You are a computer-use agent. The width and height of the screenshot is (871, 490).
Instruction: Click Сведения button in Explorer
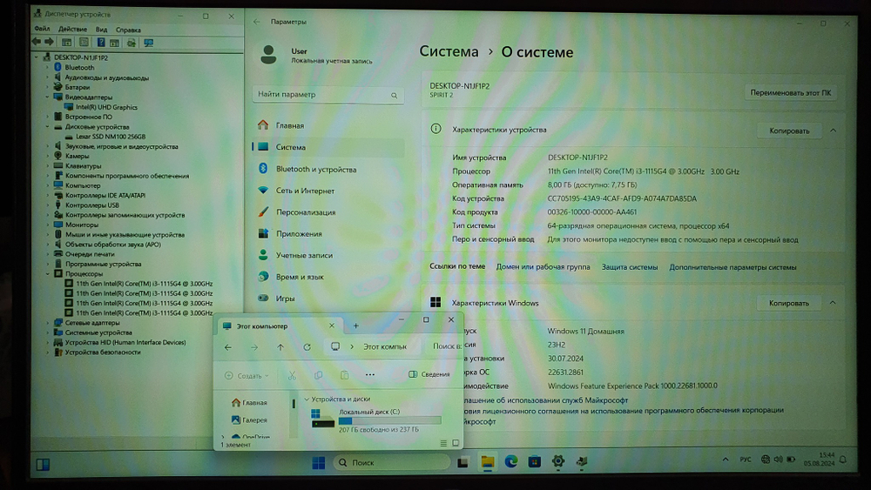(429, 374)
